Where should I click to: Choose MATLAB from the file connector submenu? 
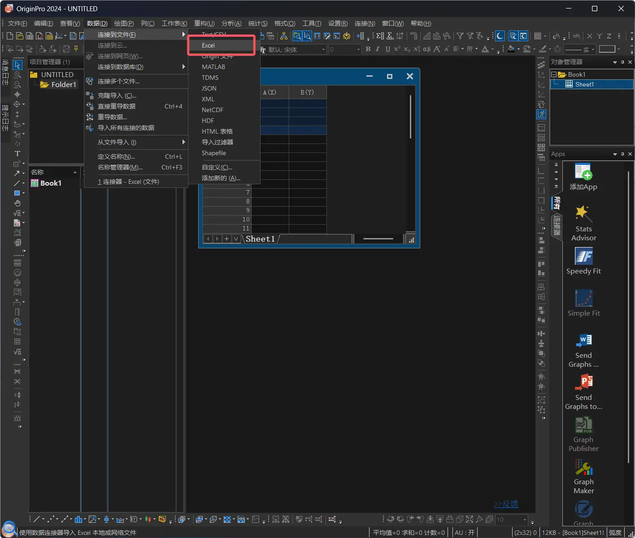[213, 67]
